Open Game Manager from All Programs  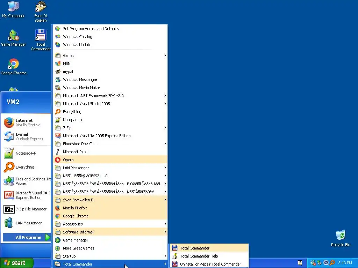(x=110, y=240)
